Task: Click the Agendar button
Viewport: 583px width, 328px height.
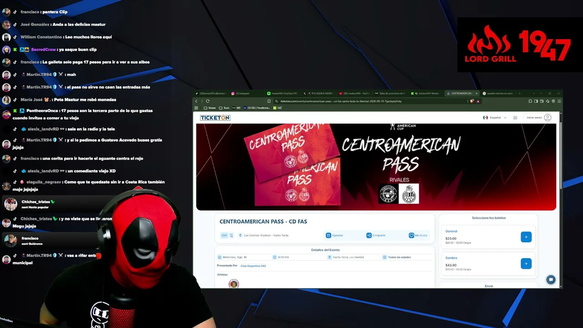Action: click(335, 236)
